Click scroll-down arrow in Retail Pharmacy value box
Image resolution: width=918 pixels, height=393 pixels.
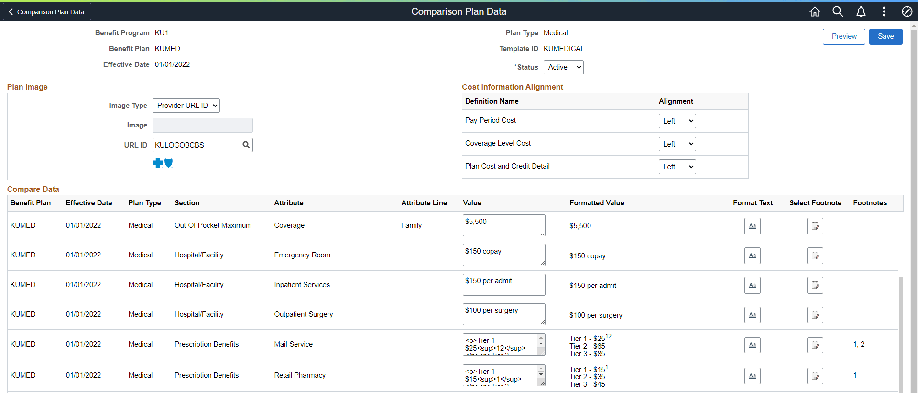pyautogui.click(x=541, y=374)
